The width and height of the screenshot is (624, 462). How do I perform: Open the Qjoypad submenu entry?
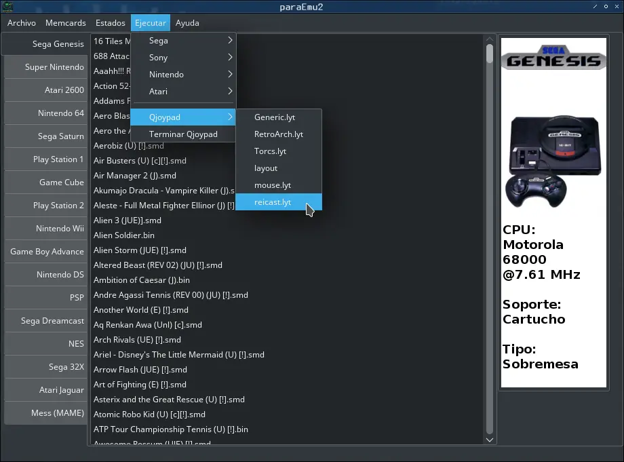pos(183,117)
